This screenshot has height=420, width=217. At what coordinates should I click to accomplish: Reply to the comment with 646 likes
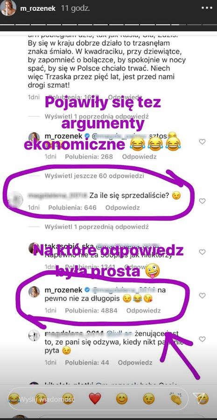click(x=123, y=207)
